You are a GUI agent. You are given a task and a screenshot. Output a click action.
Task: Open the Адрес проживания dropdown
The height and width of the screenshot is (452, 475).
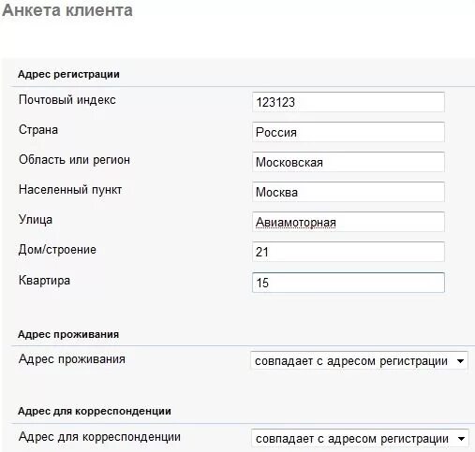[359, 361]
